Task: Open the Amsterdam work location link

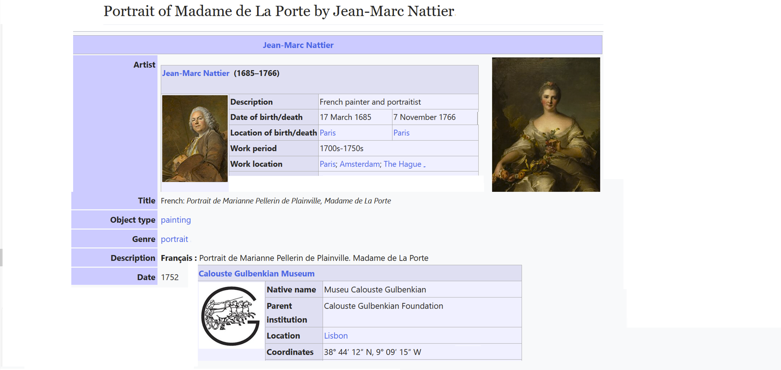Action: (x=360, y=164)
